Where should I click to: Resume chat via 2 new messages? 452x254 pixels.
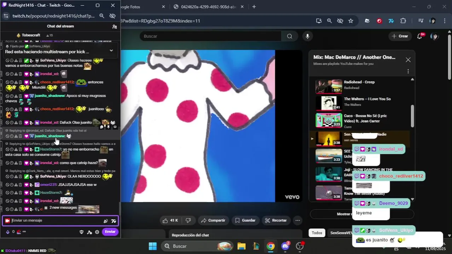60,207
